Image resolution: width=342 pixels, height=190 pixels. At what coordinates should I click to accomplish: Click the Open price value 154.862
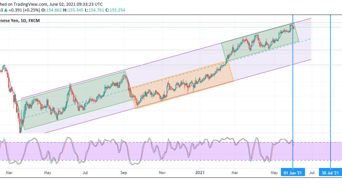tap(54, 10)
